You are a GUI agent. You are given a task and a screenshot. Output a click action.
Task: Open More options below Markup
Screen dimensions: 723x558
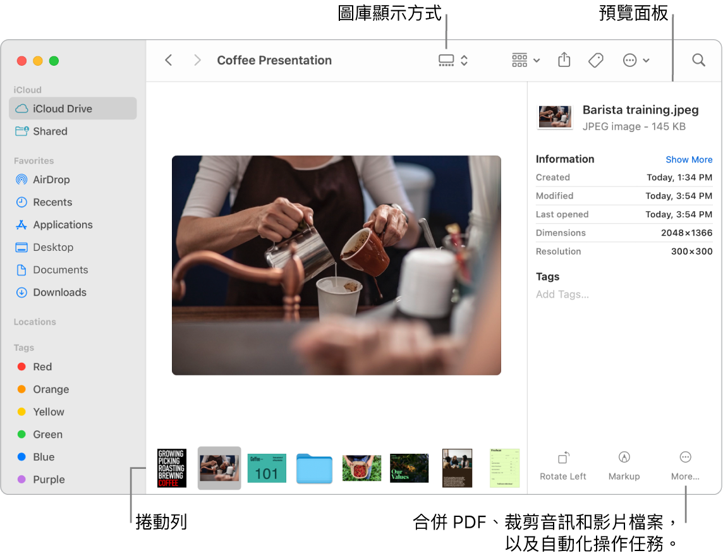[x=684, y=466]
